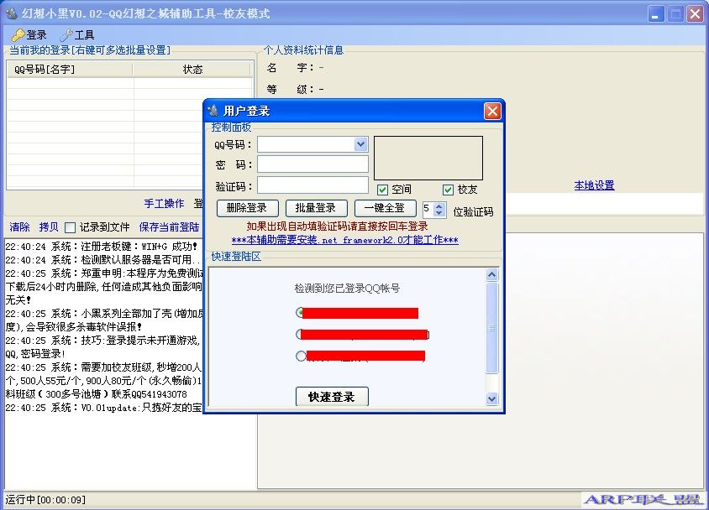The width and height of the screenshot is (709, 510).
Task: Expand the QQ号码 combo box dropdown
Action: tap(360, 144)
